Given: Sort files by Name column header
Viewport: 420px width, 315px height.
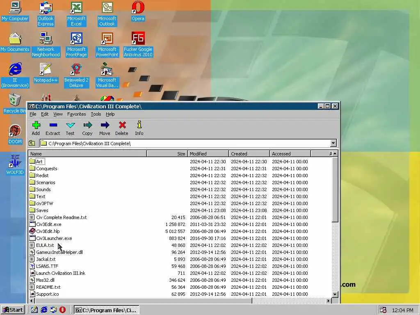Looking at the screenshot, I should point(88,154).
